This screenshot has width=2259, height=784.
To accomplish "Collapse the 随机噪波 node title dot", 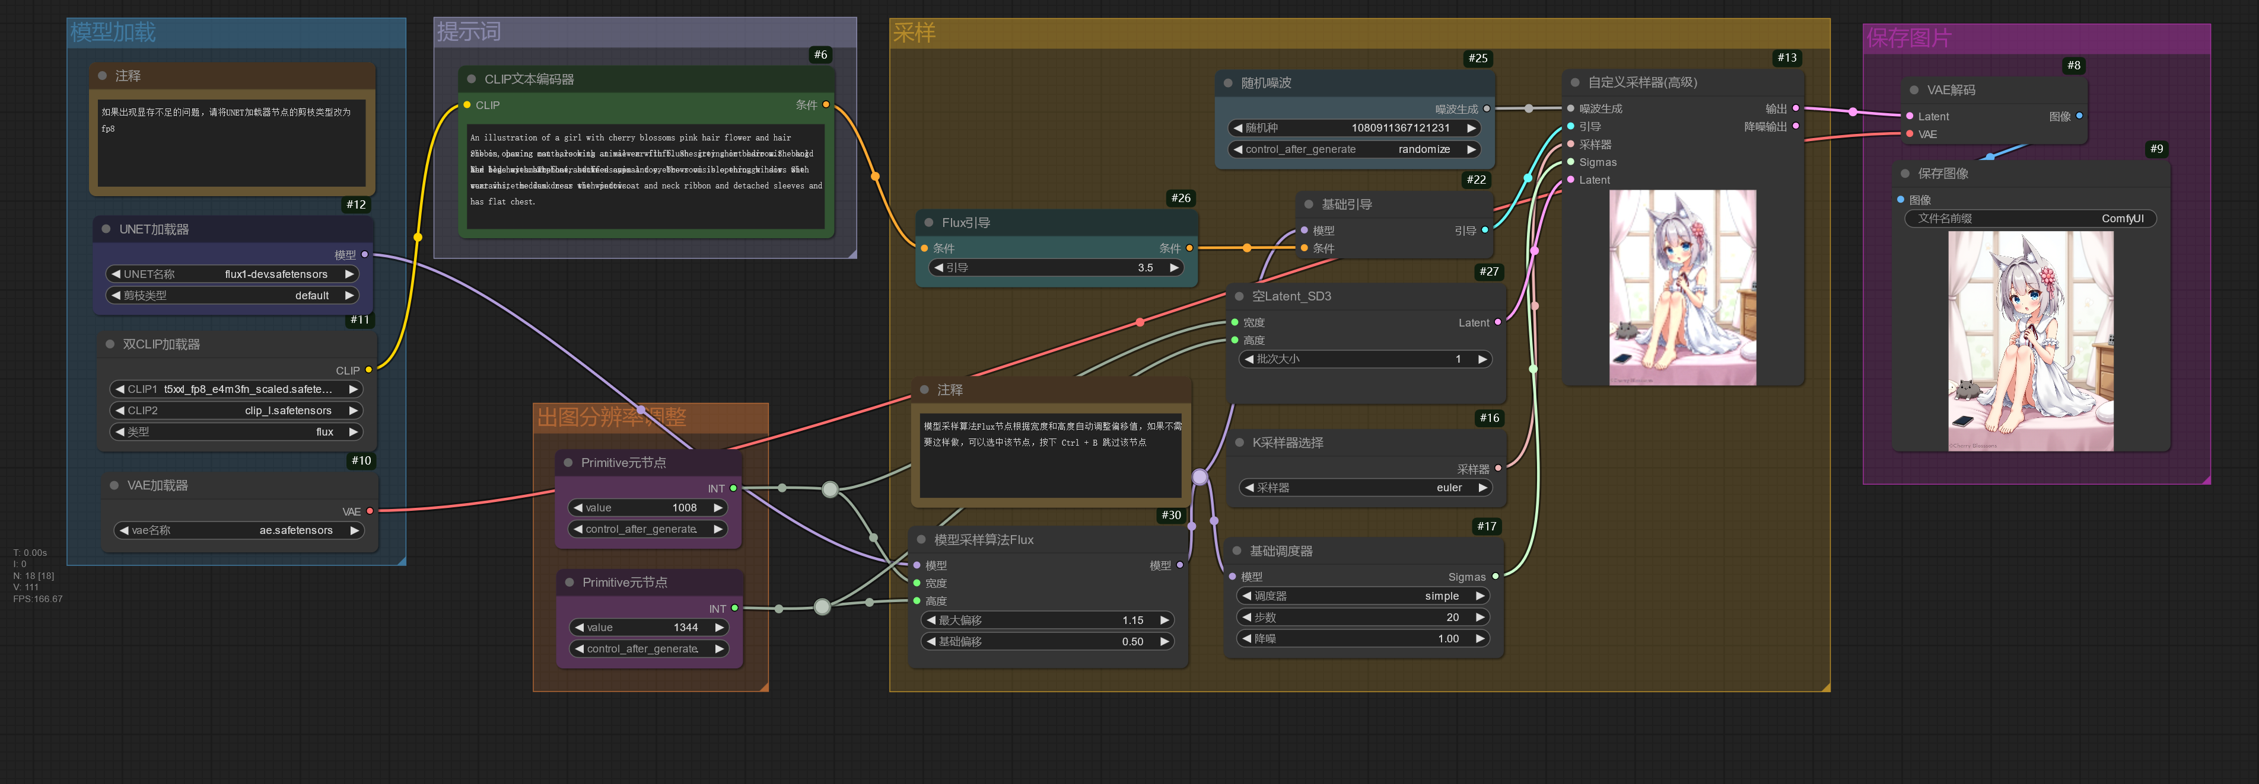I will pyautogui.click(x=1227, y=82).
